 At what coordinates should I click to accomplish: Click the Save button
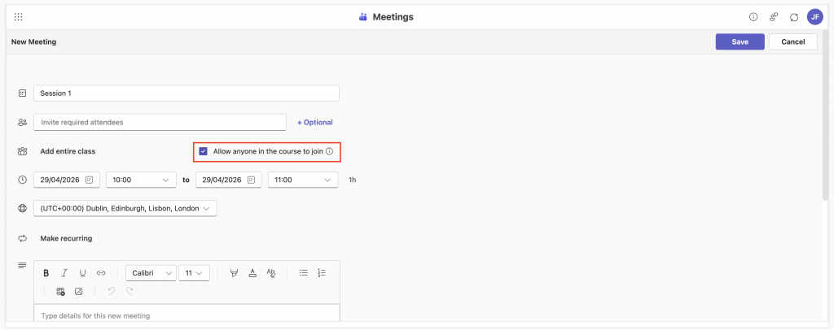tap(740, 42)
